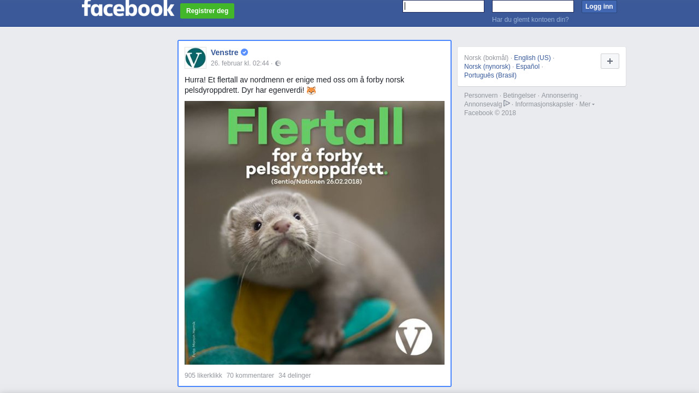The height and width of the screenshot is (393, 699).
Task: Click the blue verified badge next to Venstre
Action: (x=244, y=52)
